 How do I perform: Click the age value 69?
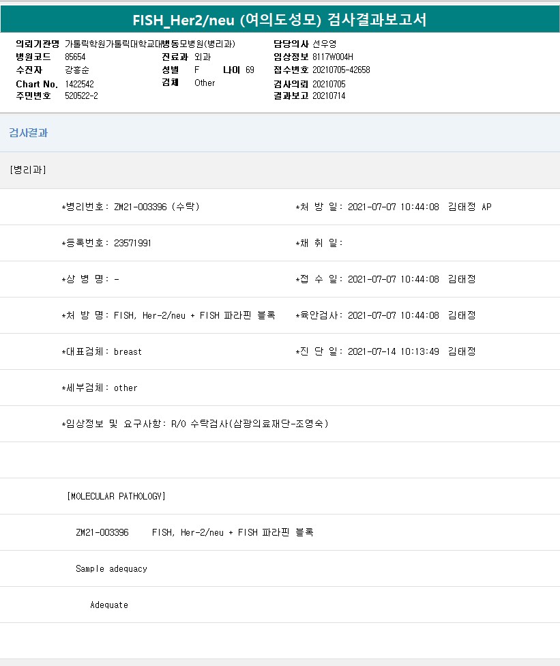[x=250, y=70]
